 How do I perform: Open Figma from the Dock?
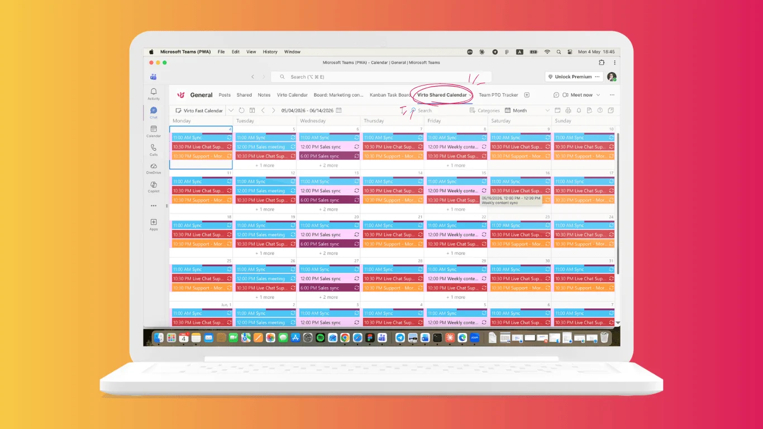370,337
